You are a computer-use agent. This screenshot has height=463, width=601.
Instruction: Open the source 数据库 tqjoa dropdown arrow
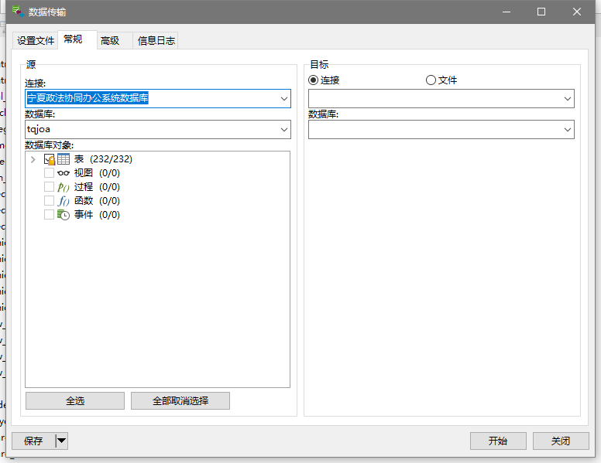click(x=284, y=130)
